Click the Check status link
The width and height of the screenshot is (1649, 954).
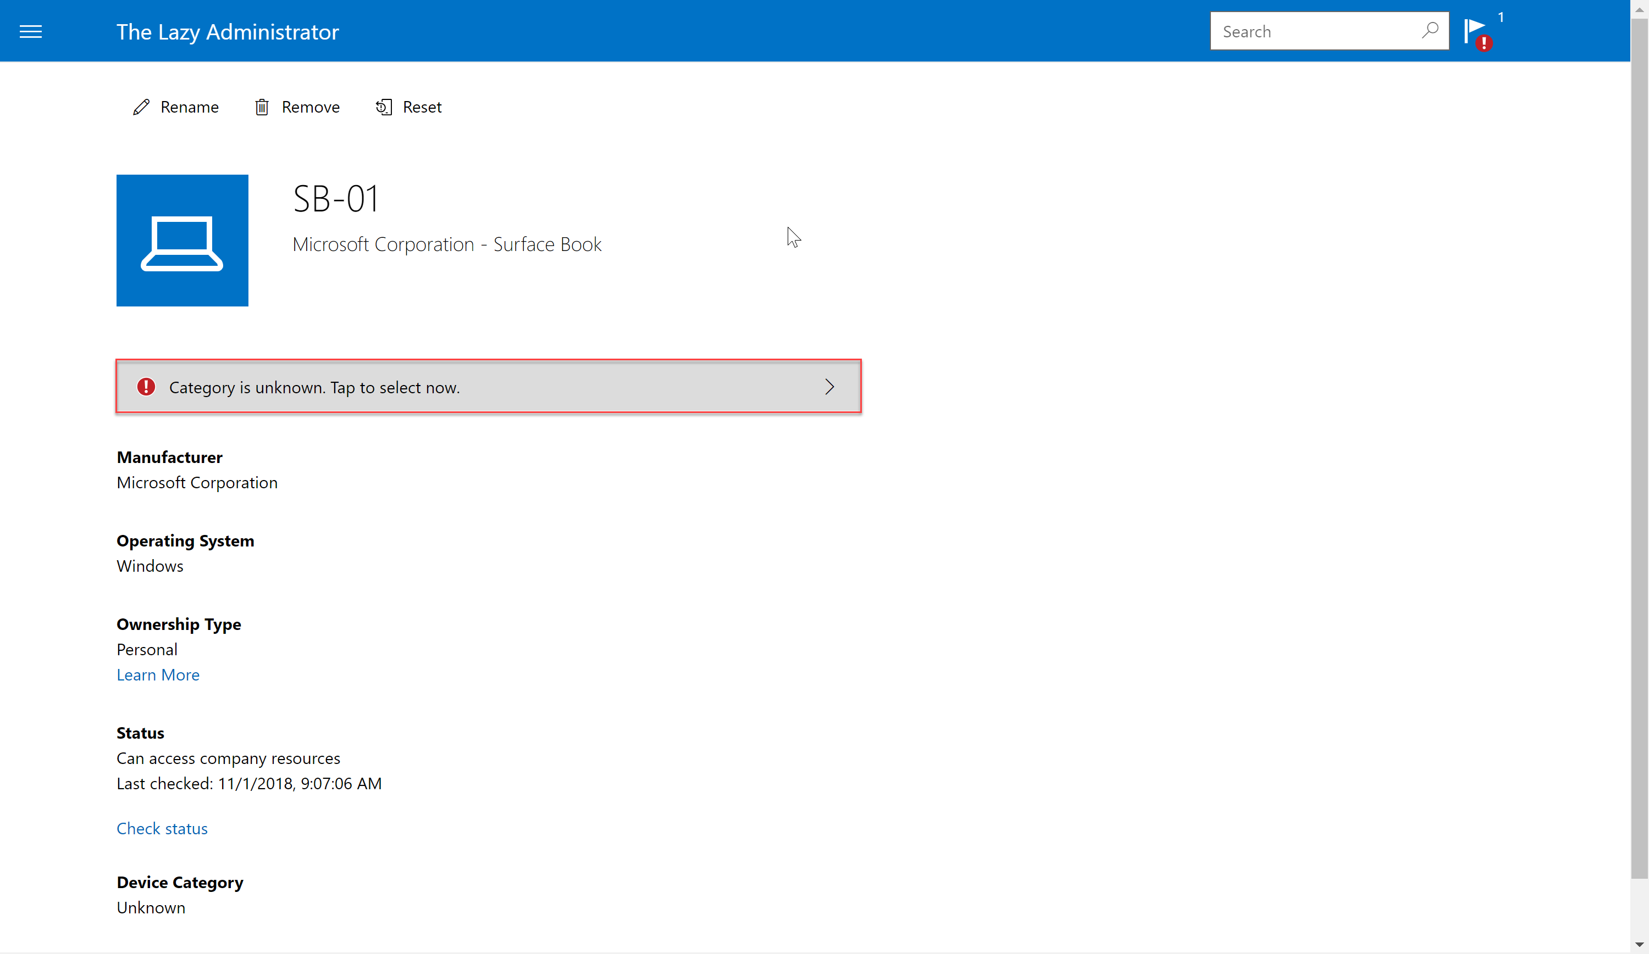[162, 828]
